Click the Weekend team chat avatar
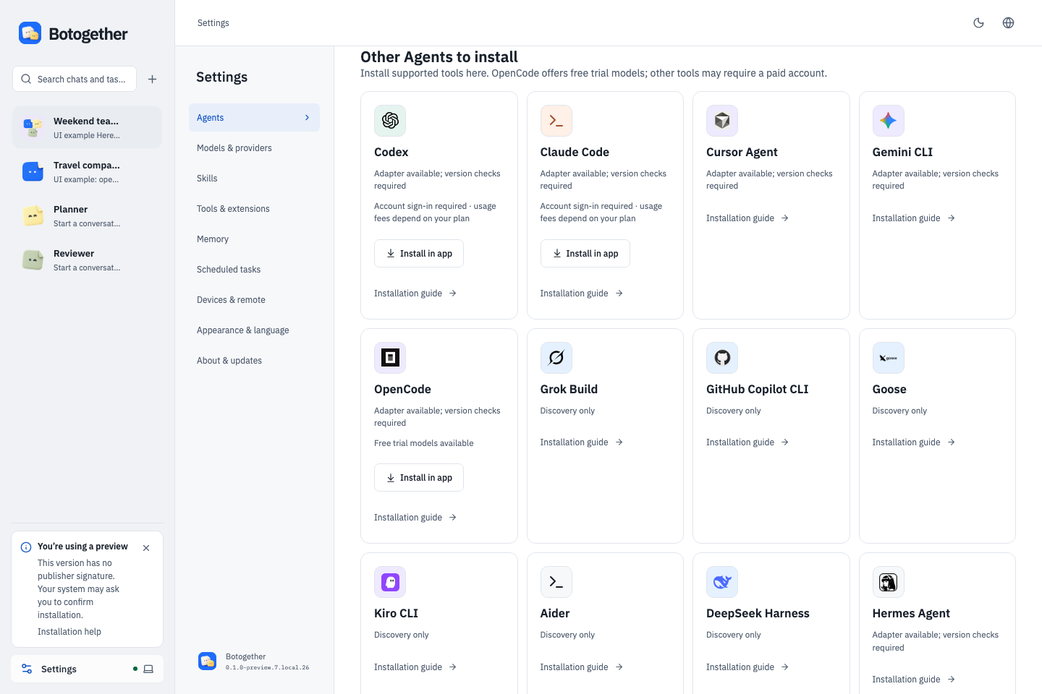Image resolution: width=1042 pixels, height=694 pixels. 33,128
